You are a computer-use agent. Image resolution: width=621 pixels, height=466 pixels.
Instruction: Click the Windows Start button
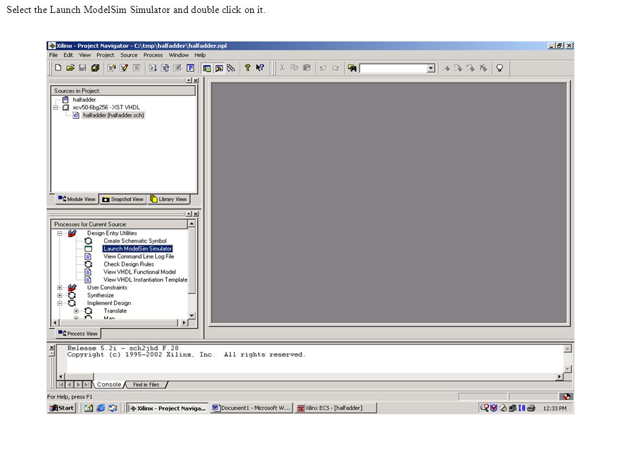coord(62,408)
